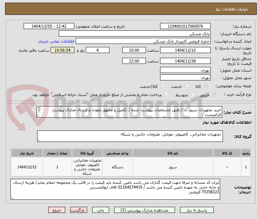Click the گروه کالا textarea

point(130,136)
